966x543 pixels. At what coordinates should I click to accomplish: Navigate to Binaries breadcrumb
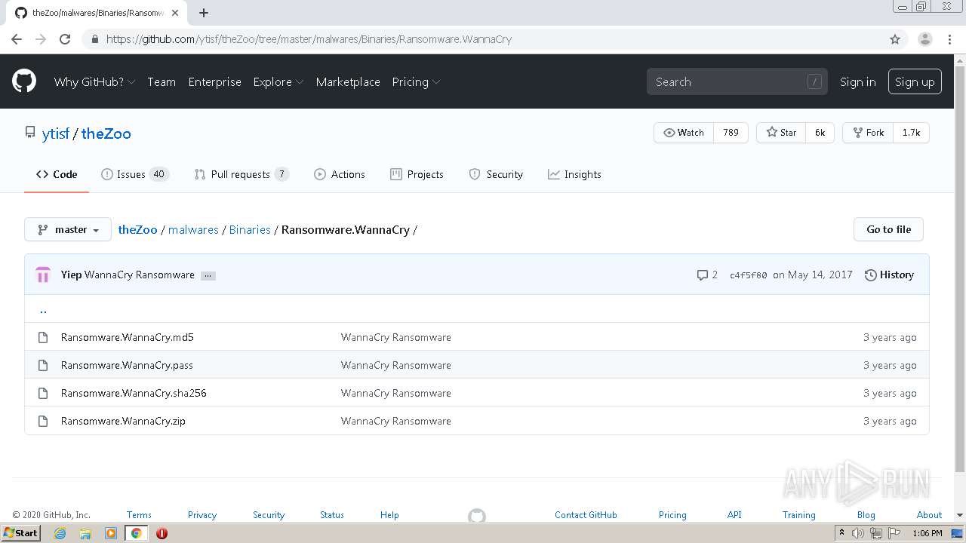click(250, 229)
